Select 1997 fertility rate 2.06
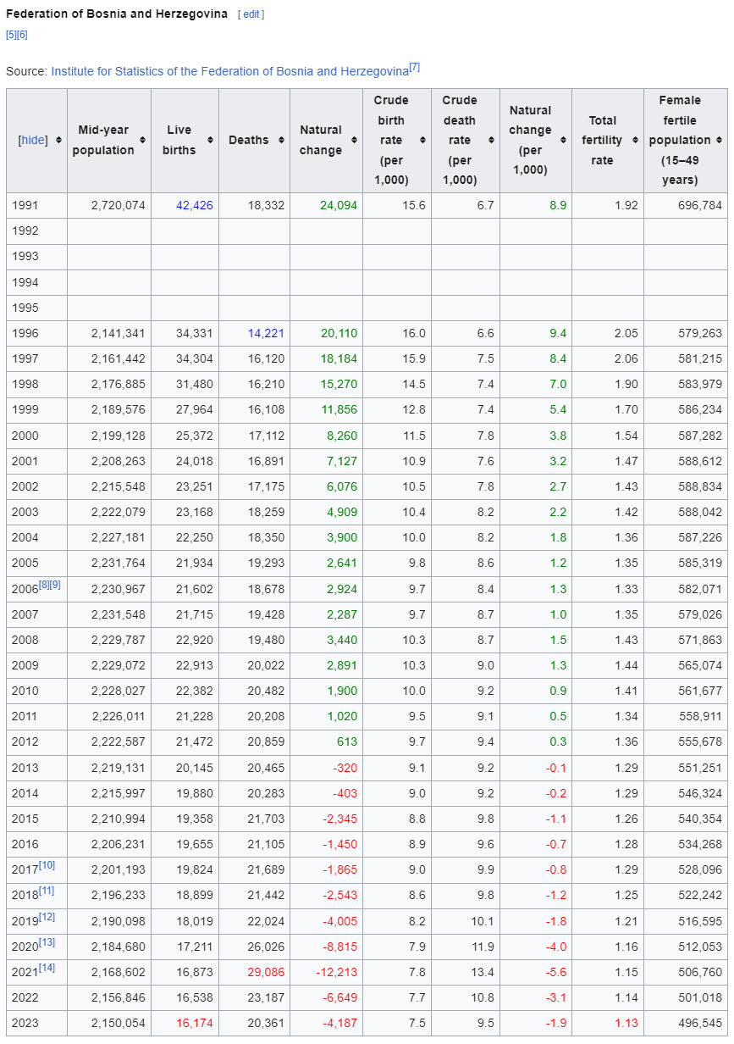Screen dimensions: 734x1044 [x=626, y=359]
